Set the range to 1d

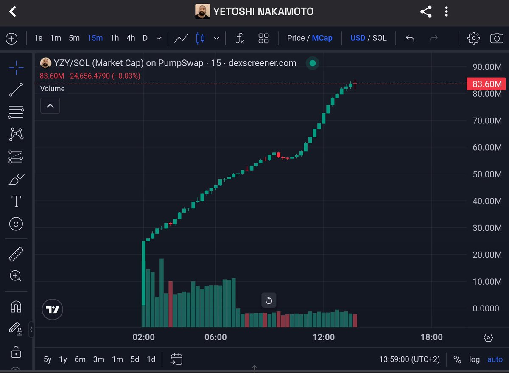click(151, 359)
